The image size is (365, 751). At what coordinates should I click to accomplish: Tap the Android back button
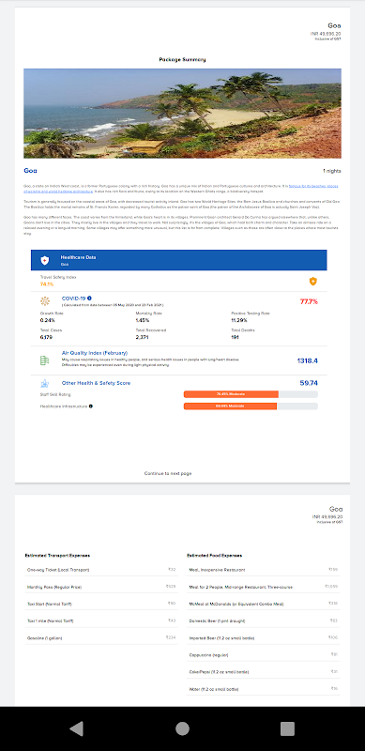pyautogui.click(x=77, y=728)
